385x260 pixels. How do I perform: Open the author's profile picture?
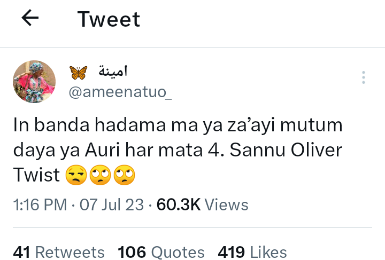34,82
